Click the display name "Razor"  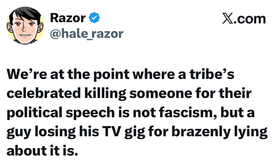[x=68, y=18]
